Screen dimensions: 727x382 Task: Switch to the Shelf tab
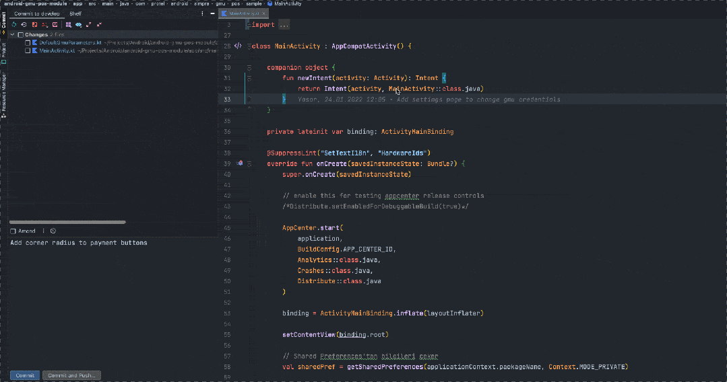(x=75, y=13)
